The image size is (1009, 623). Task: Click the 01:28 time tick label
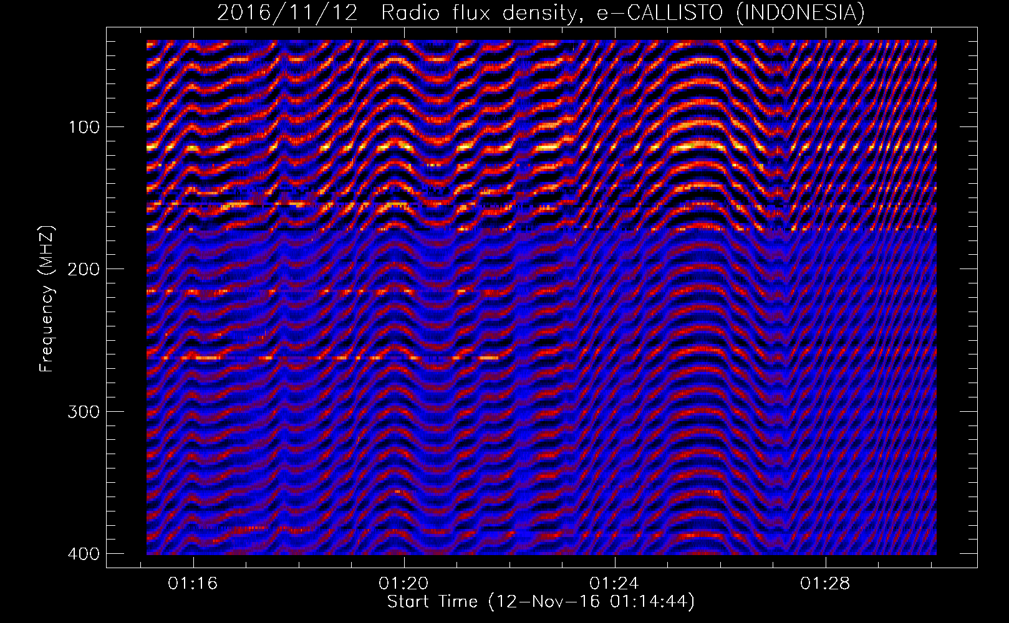tap(825, 584)
